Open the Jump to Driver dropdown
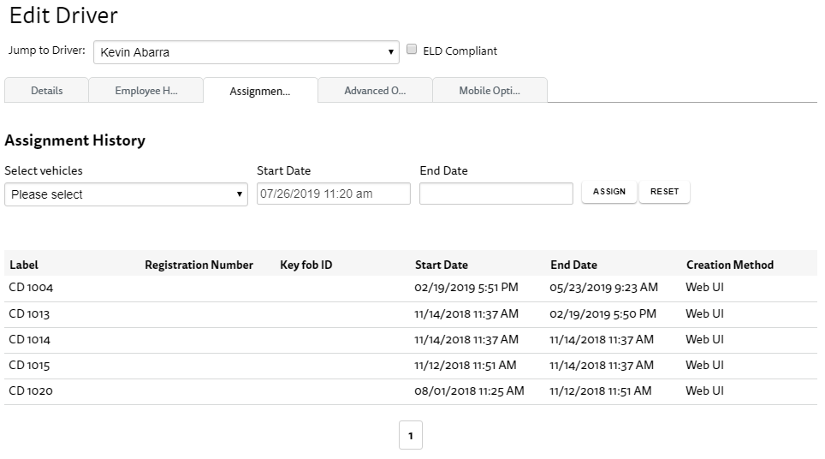 tap(246, 52)
